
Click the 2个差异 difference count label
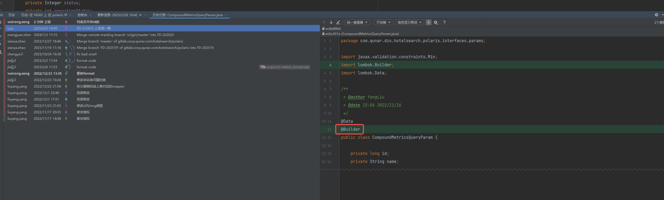point(659,23)
